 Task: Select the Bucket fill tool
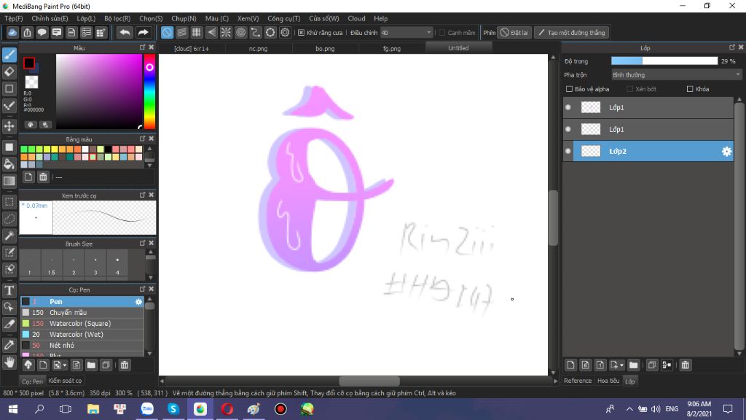9,164
